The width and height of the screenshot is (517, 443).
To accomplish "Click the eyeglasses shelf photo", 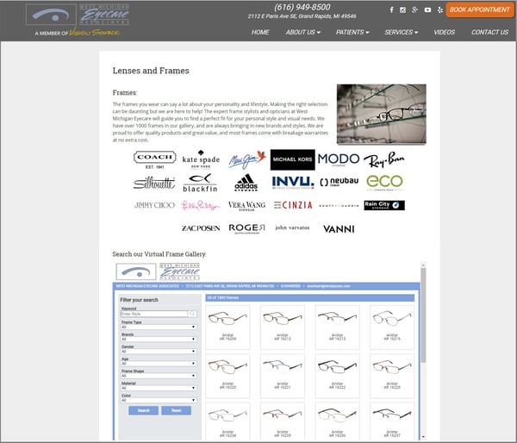I will click(x=382, y=114).
